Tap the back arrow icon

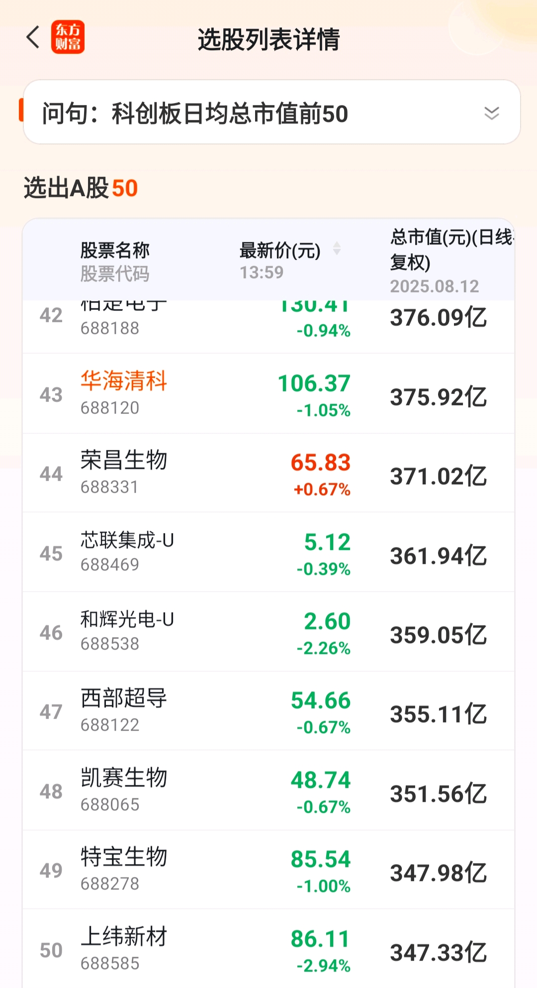pyautogui.click(x=33, y=37)
